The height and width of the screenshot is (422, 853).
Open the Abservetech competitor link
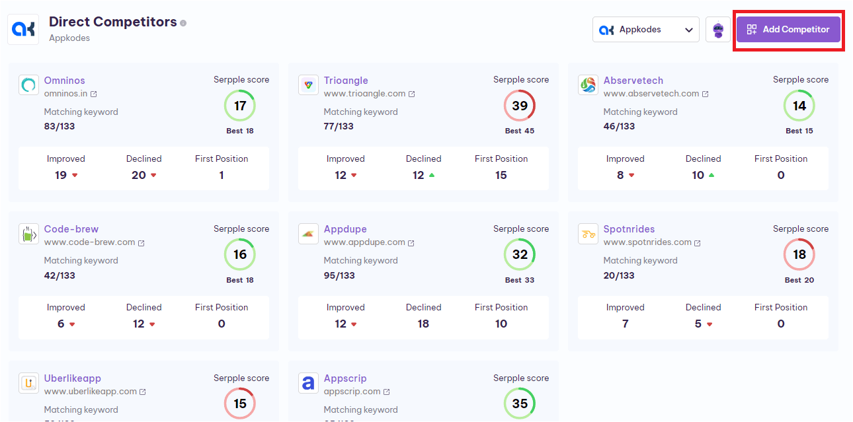633,81
